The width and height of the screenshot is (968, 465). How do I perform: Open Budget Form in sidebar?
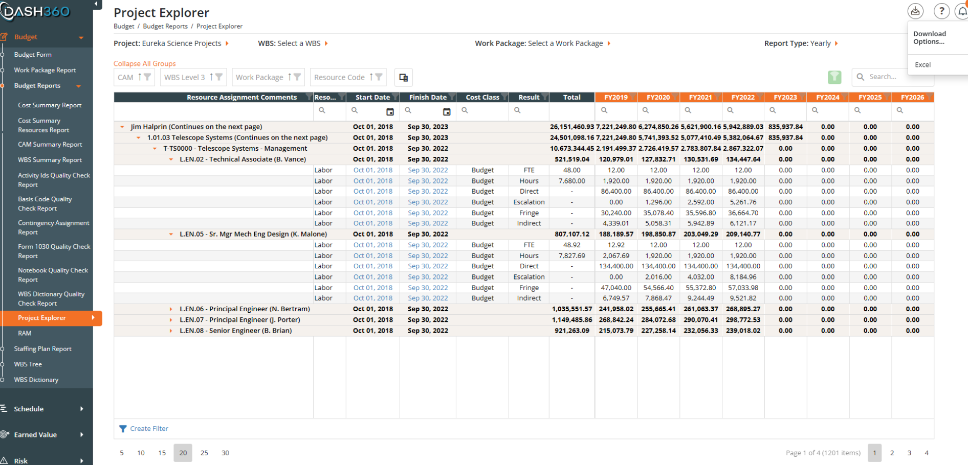(x=33, y=55)
